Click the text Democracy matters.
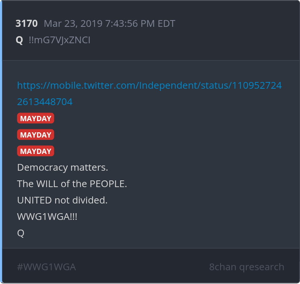 [x=63, y=168]
